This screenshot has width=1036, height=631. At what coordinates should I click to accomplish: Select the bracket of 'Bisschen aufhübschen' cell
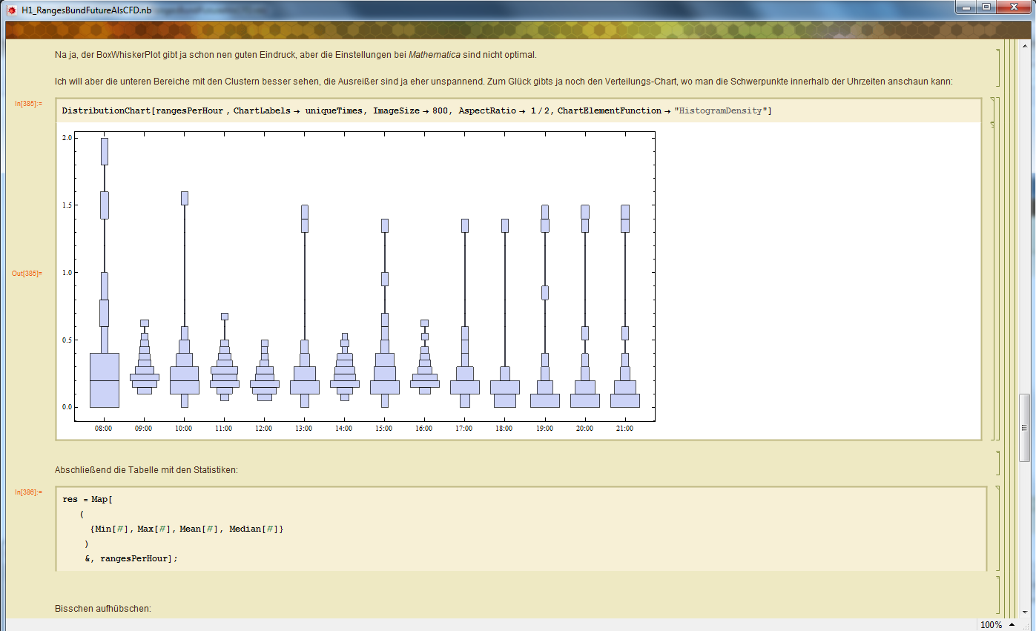coord(998,597)
